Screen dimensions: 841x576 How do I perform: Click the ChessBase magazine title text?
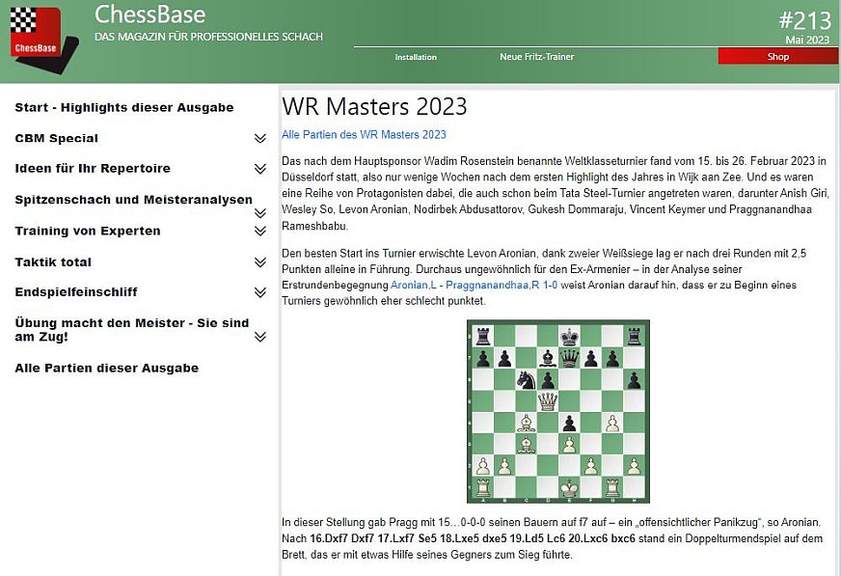tap(149, 14)
